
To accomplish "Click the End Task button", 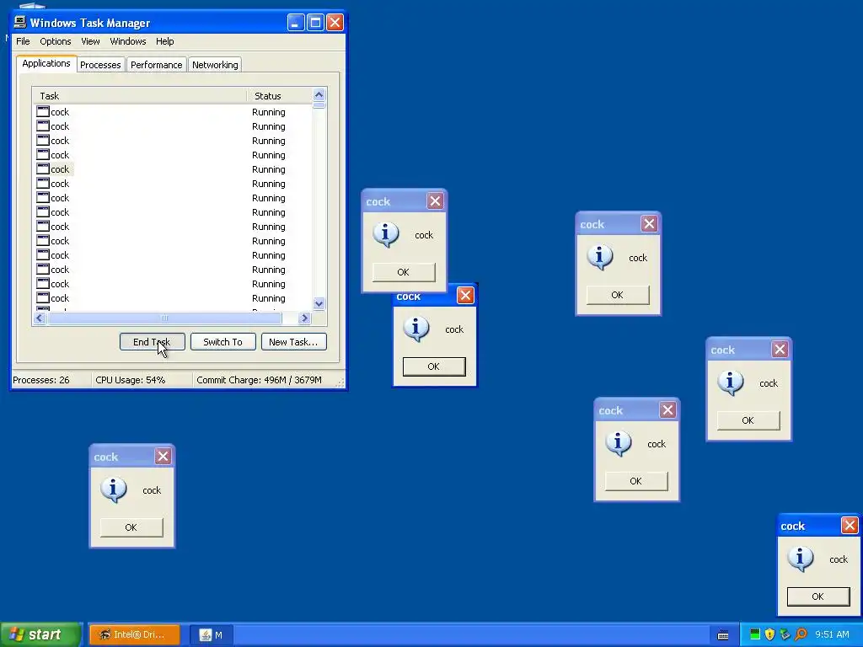I will pyautogui.click(x=152, y=342).
